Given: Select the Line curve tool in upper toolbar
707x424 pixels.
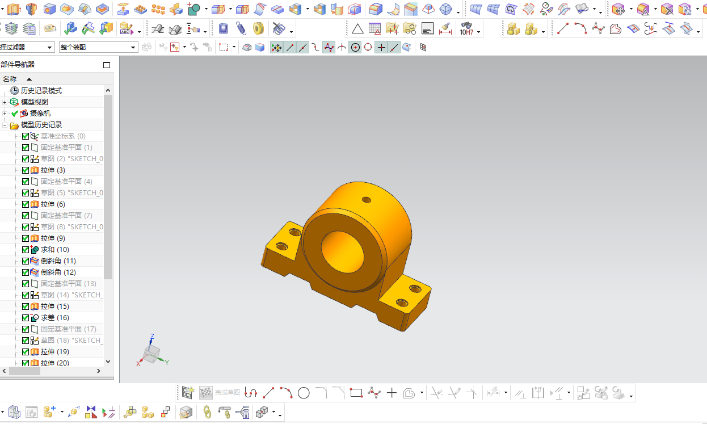Looking at the screenshot, I should click(x=563, y=28).
